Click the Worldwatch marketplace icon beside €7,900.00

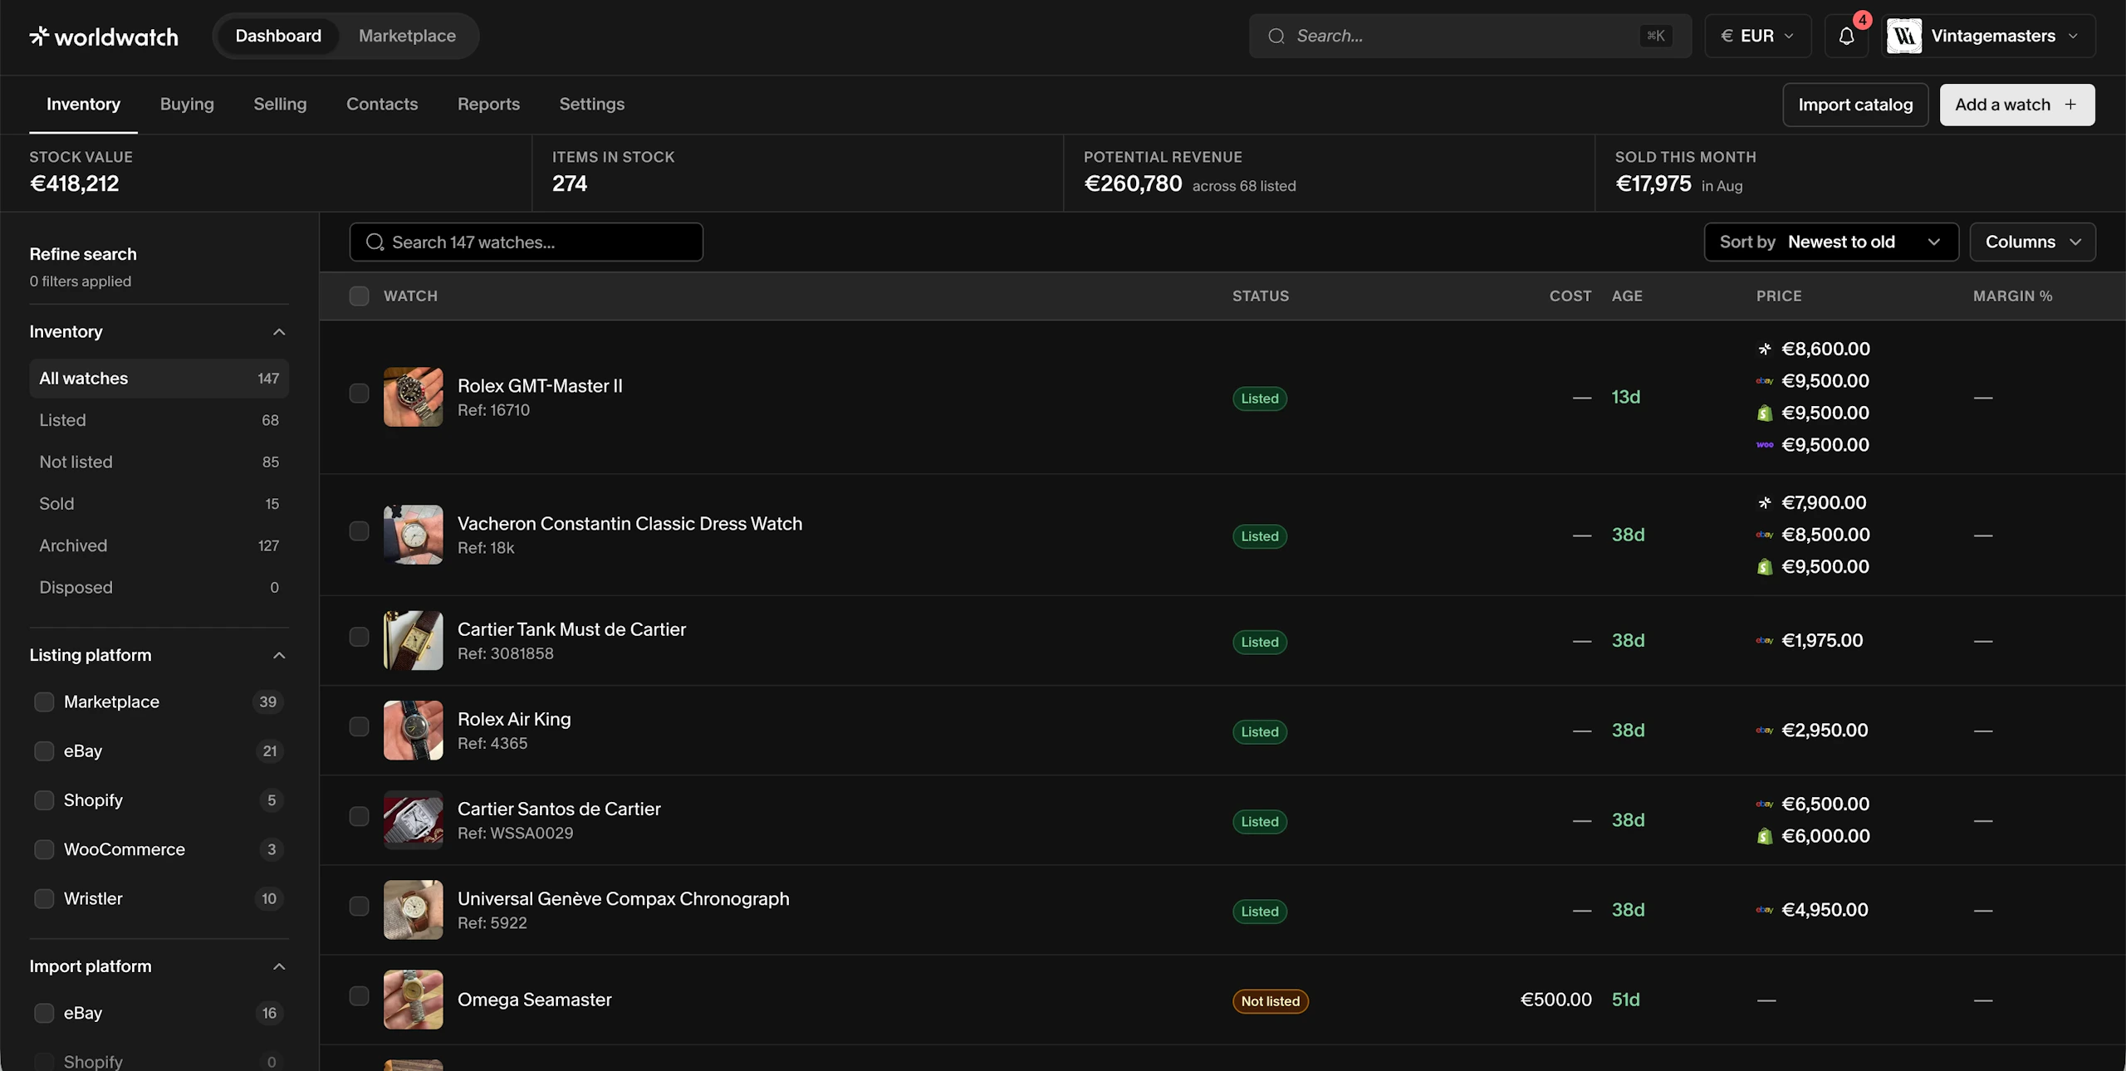(1765, 503)
